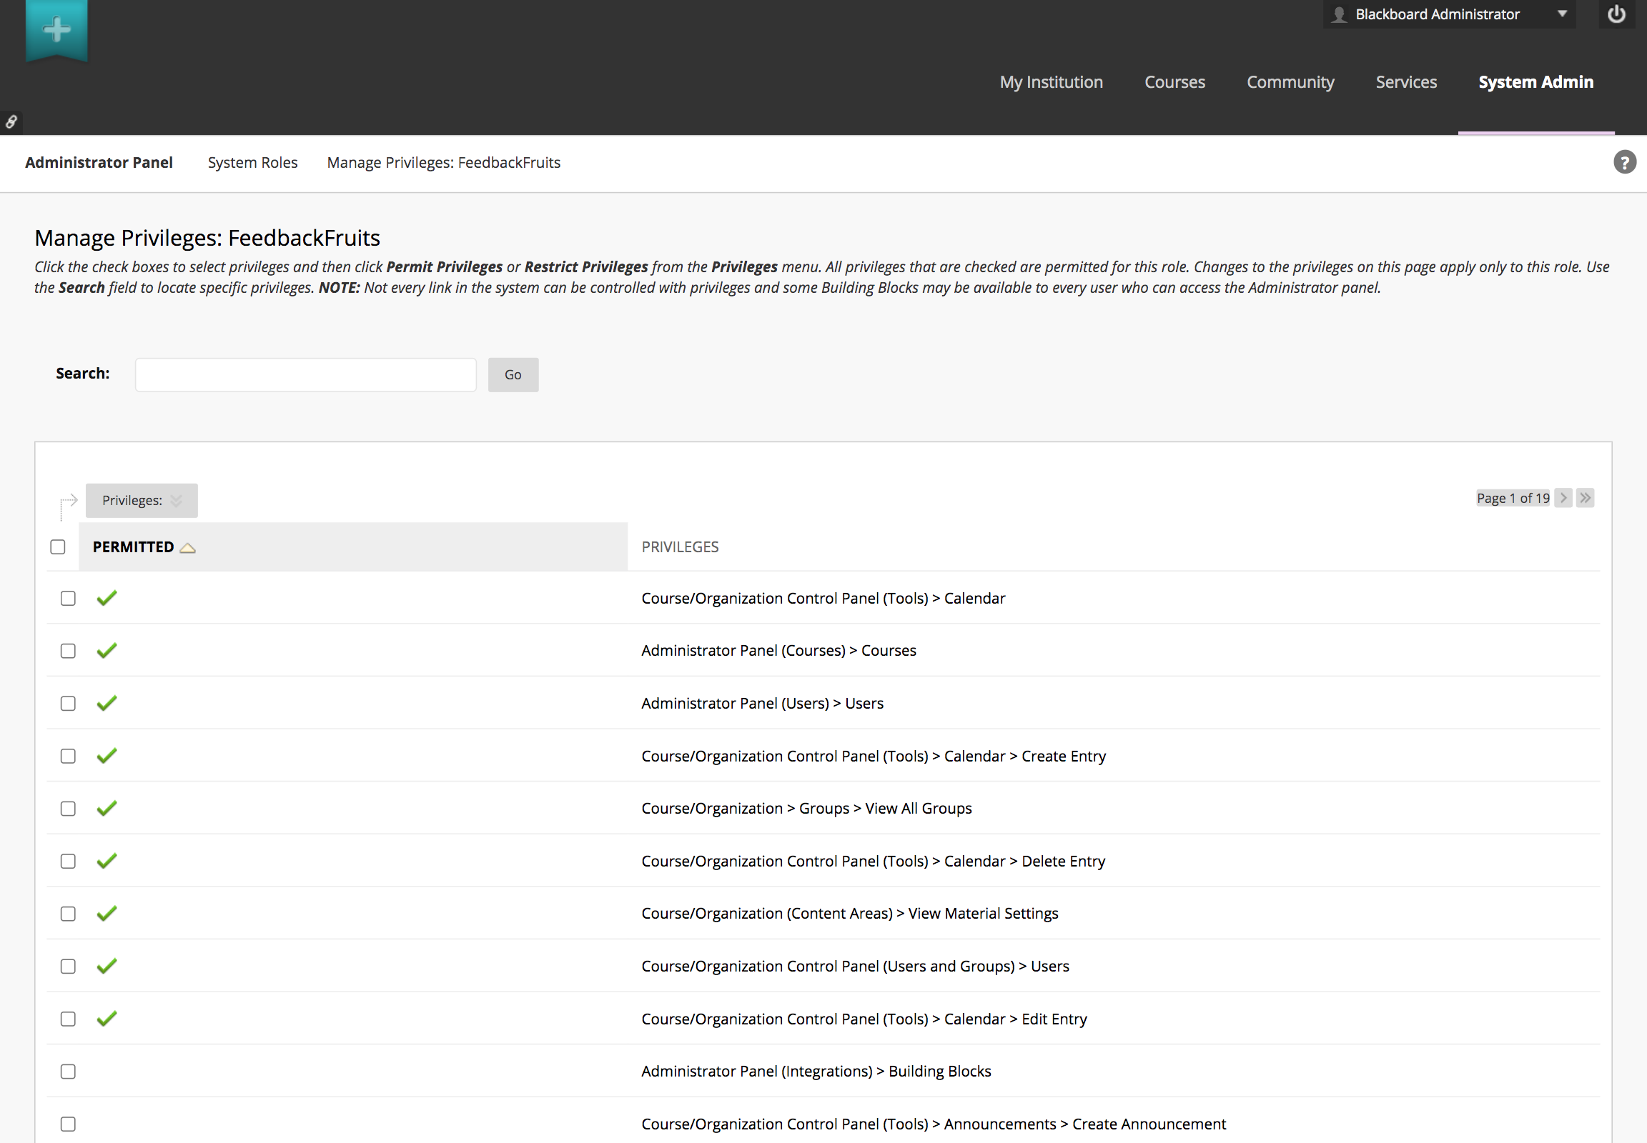
Task: Switch to the Courses tab
Action: click(x=1174, y=82)
